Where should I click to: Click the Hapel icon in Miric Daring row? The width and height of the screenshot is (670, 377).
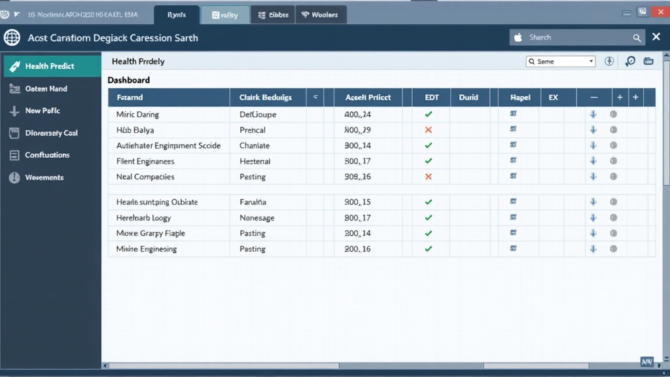(x=513, y=113)
